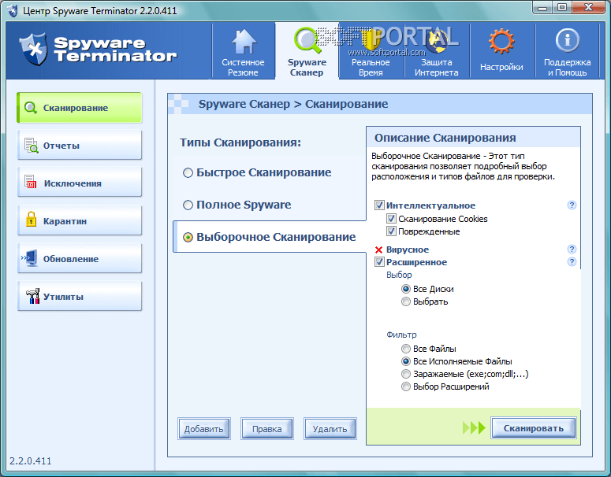Open the Настройки gear icon
Image resolution: width=611 pixels, height=477 pixels.
click(501, 41)
